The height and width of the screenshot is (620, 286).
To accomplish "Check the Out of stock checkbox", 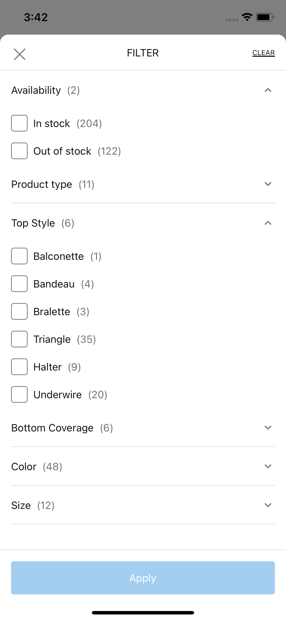I will [x=19, y=151].
